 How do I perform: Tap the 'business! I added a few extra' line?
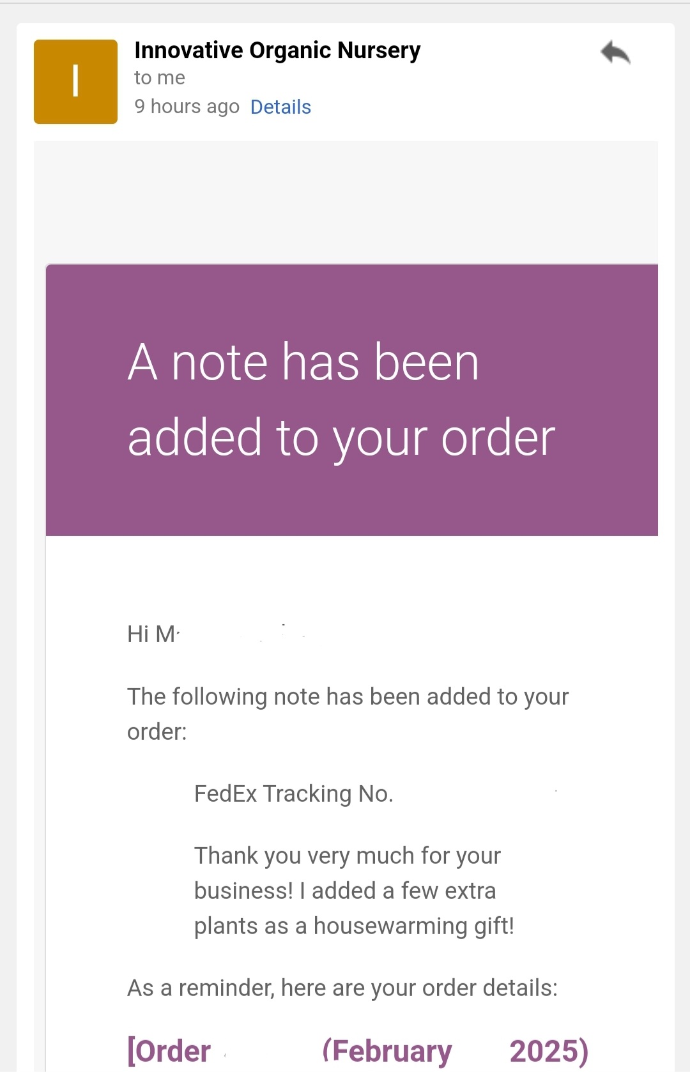coord(345,891)
